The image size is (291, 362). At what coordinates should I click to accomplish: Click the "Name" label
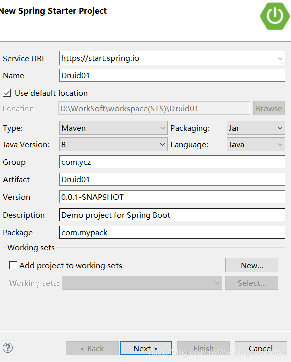[x=14, y=76]
